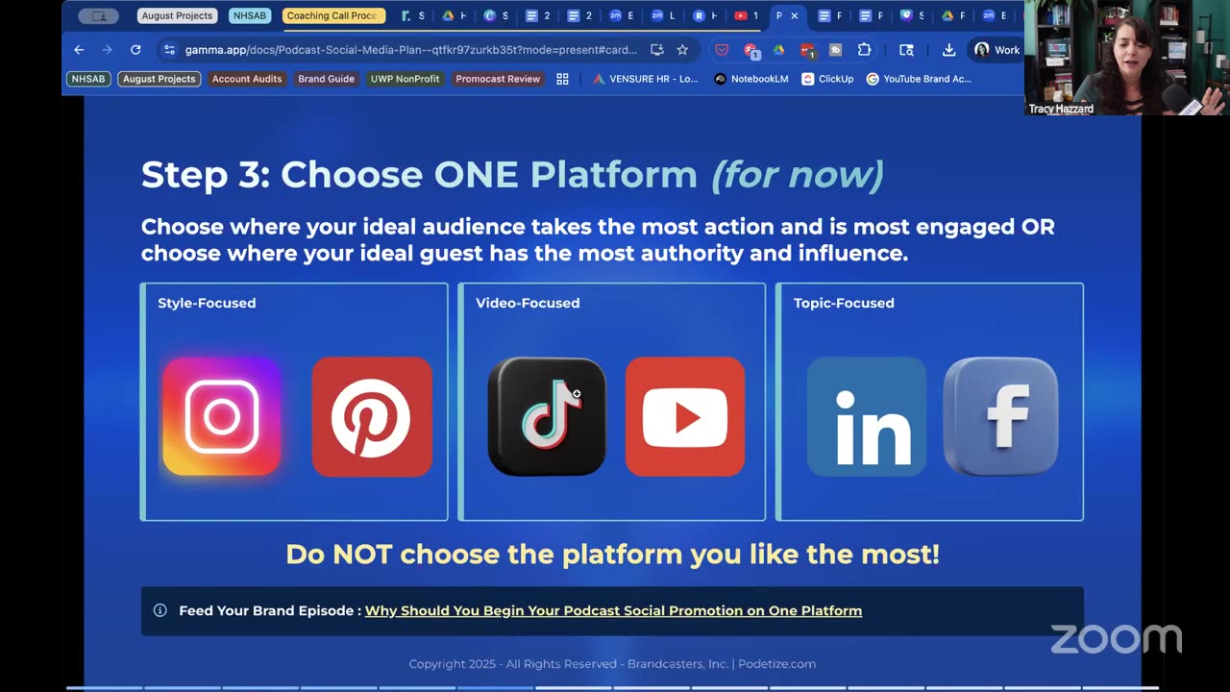Image resolution: width=1230 pixels, height=692 pixels.
Task: Open the NotebookLM bookmark
Action: tap(751, 79)
